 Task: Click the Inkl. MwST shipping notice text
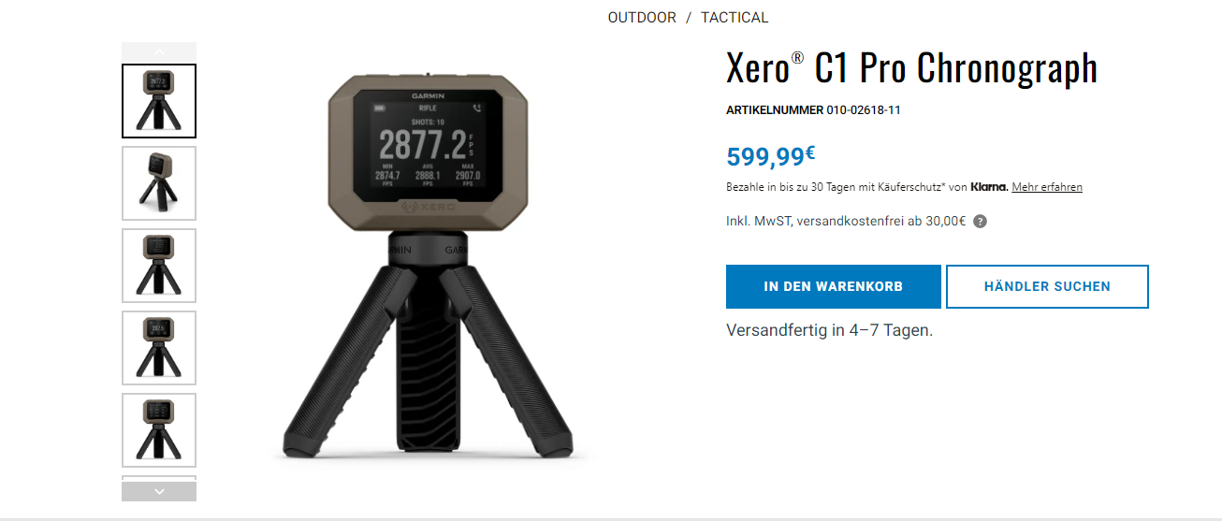coord(846,222)
